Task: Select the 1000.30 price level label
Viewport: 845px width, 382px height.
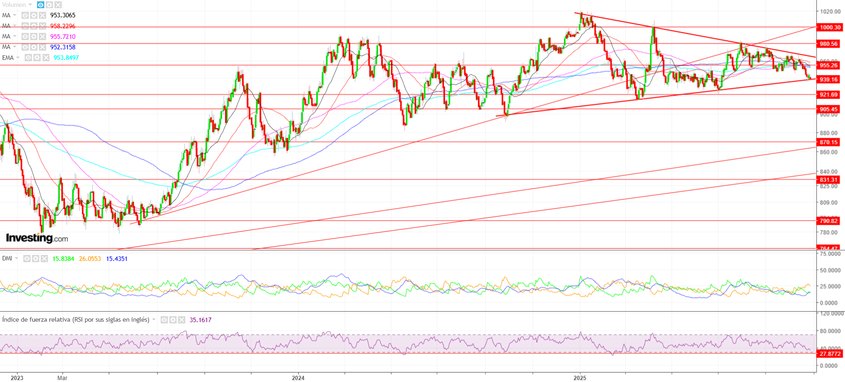Action: pyautogui.click(x=829, y=27)
